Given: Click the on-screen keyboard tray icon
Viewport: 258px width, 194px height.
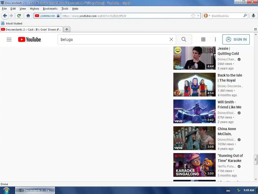Looking at the screenshot, I should coord(228,190).
